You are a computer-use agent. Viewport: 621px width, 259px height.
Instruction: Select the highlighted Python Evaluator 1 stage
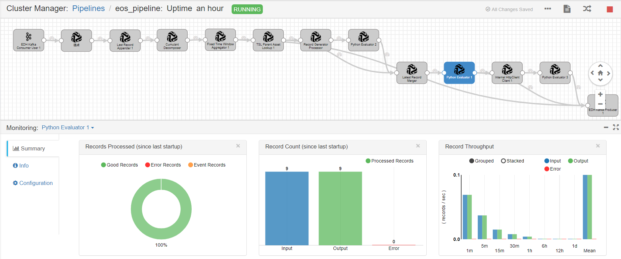pyautogui.click(x=459, y=73)
